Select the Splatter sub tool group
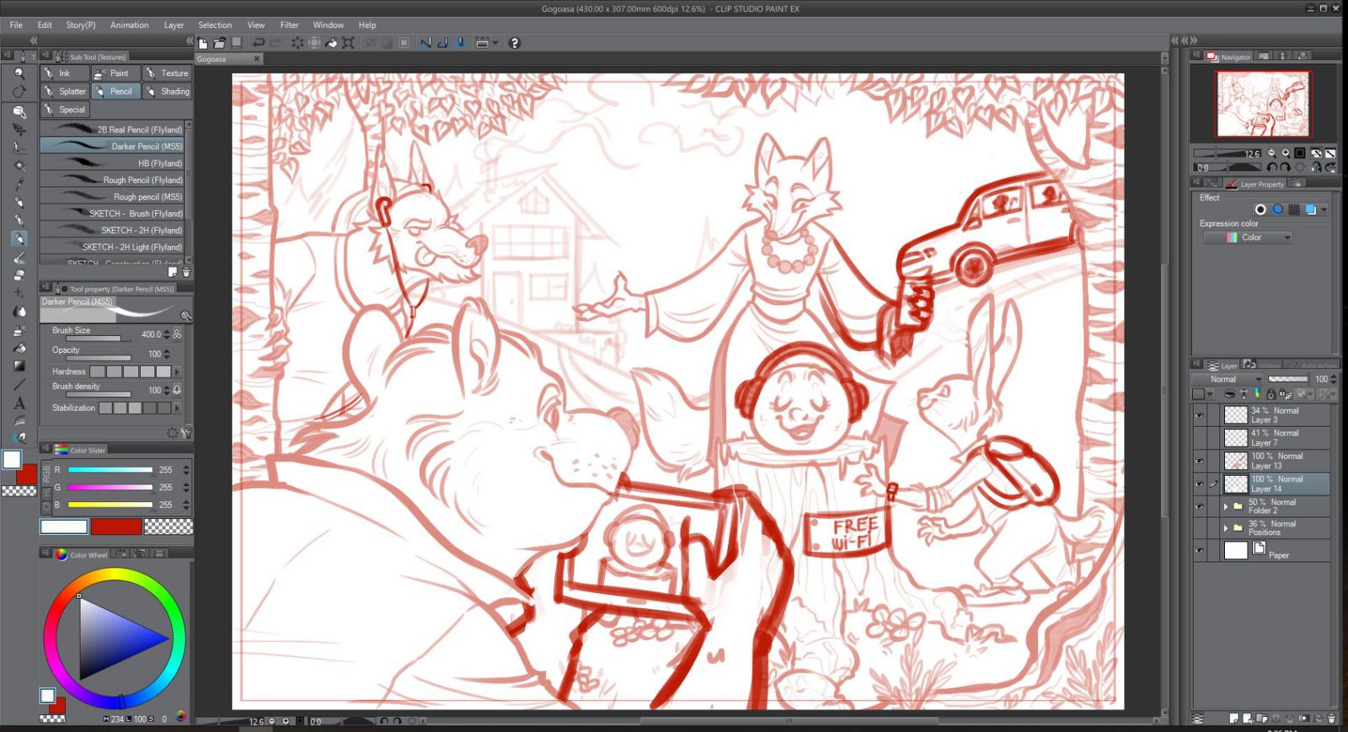Viewport: 1348px width, 732px height. point(65,92)
